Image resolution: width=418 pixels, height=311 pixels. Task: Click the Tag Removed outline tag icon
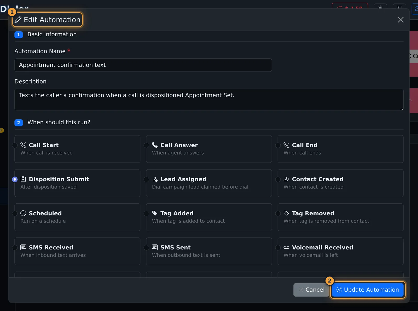coord(287,213)
